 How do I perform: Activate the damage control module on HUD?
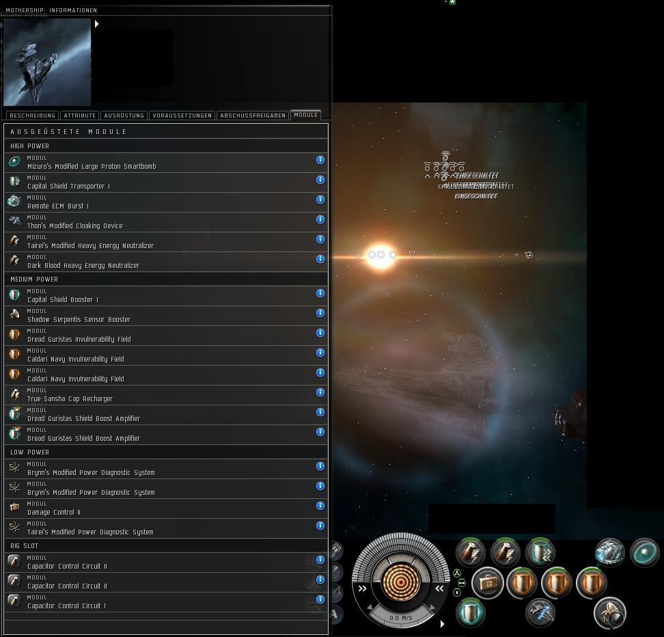click(487, 583)
